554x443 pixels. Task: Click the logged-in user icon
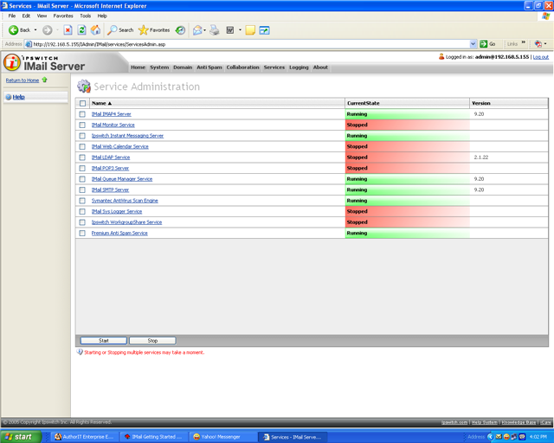click(x=441, y=56)
